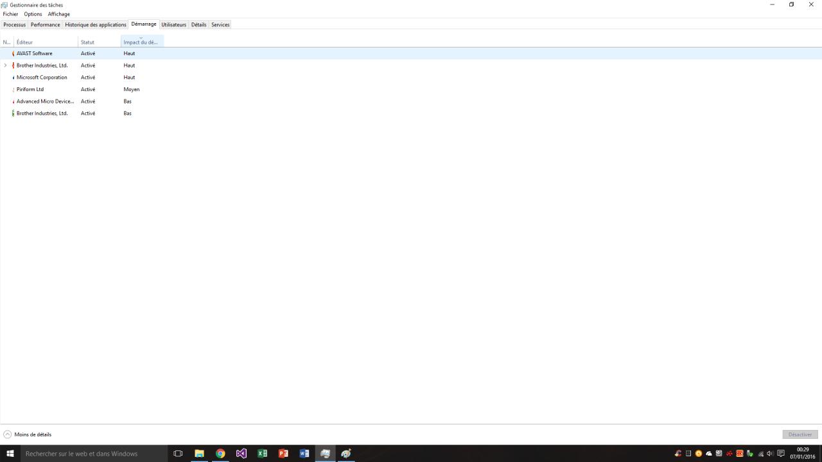
Task: Click the truncated N... column header
Action: [x=7, y=42]
